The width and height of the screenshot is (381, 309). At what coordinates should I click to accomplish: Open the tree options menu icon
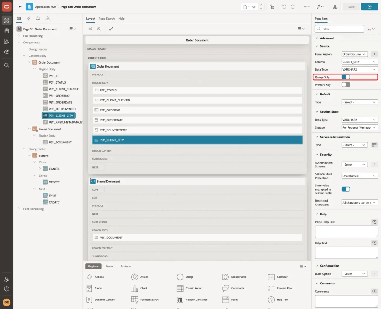(73, 29)
